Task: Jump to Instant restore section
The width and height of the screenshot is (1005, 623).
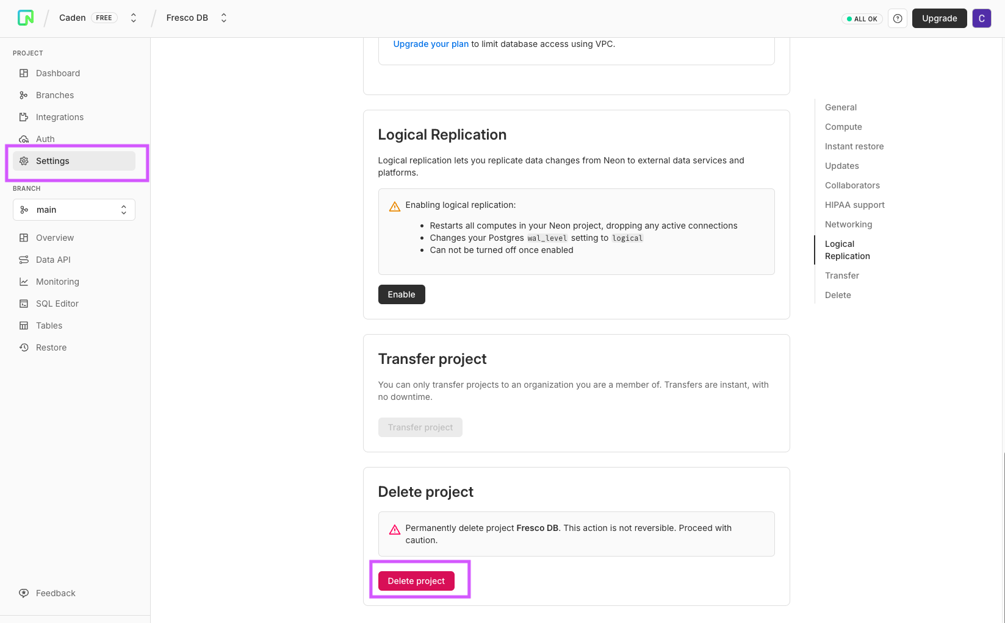Action: tap(854, 146)
